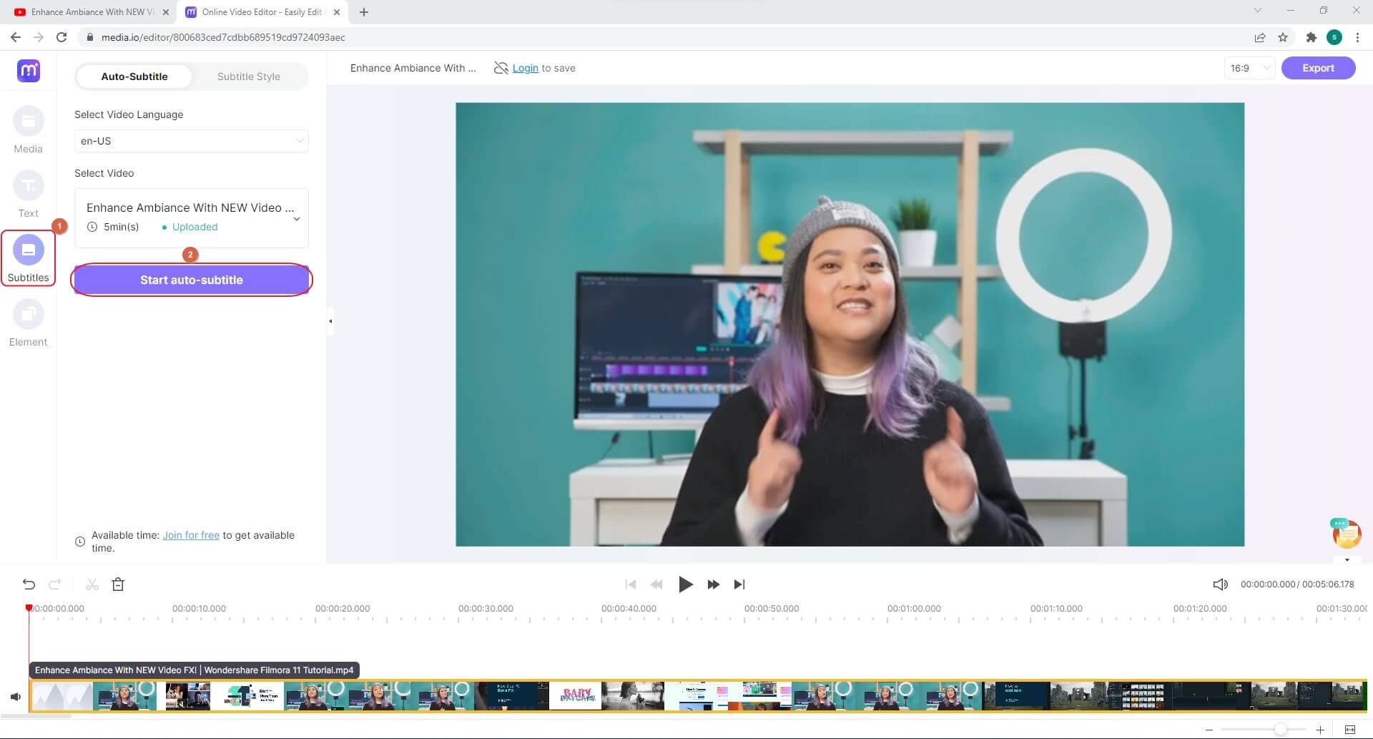Click the timeline zoom slider handle
The width and height of the screenshot is (1373, 739).
pyautogui.click(x=1280, y=730)
